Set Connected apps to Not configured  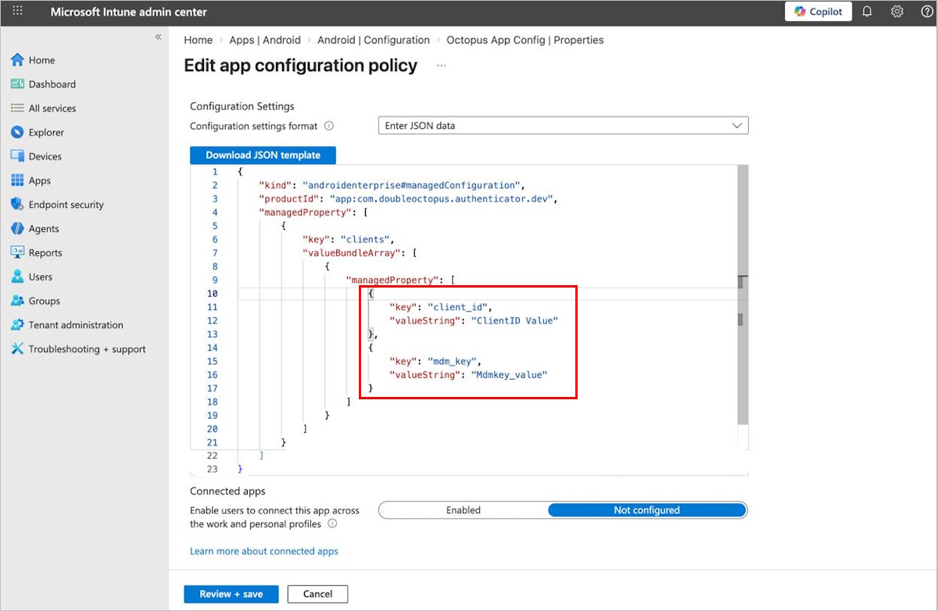click(x=647, y=510)
